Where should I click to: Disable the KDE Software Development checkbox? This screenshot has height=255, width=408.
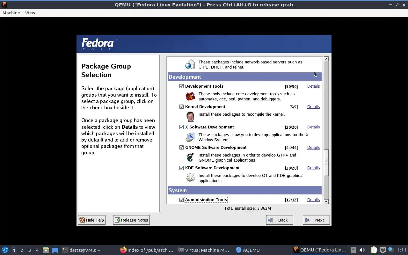(181, 168)
